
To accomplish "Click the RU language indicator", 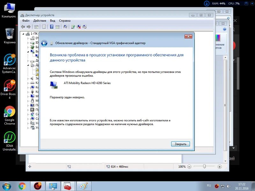I will [209, 186].
